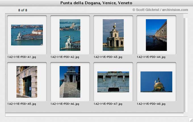This screenshot has height=122, width=193.
Task: Click the filename 1A2-I-VE-PDD-A2.jpg
Action: [65, 57]
